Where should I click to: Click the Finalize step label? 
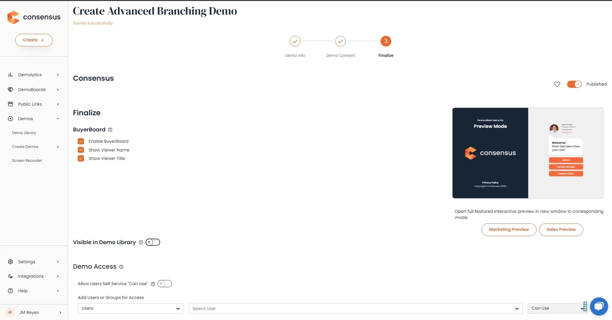[386, 56]
